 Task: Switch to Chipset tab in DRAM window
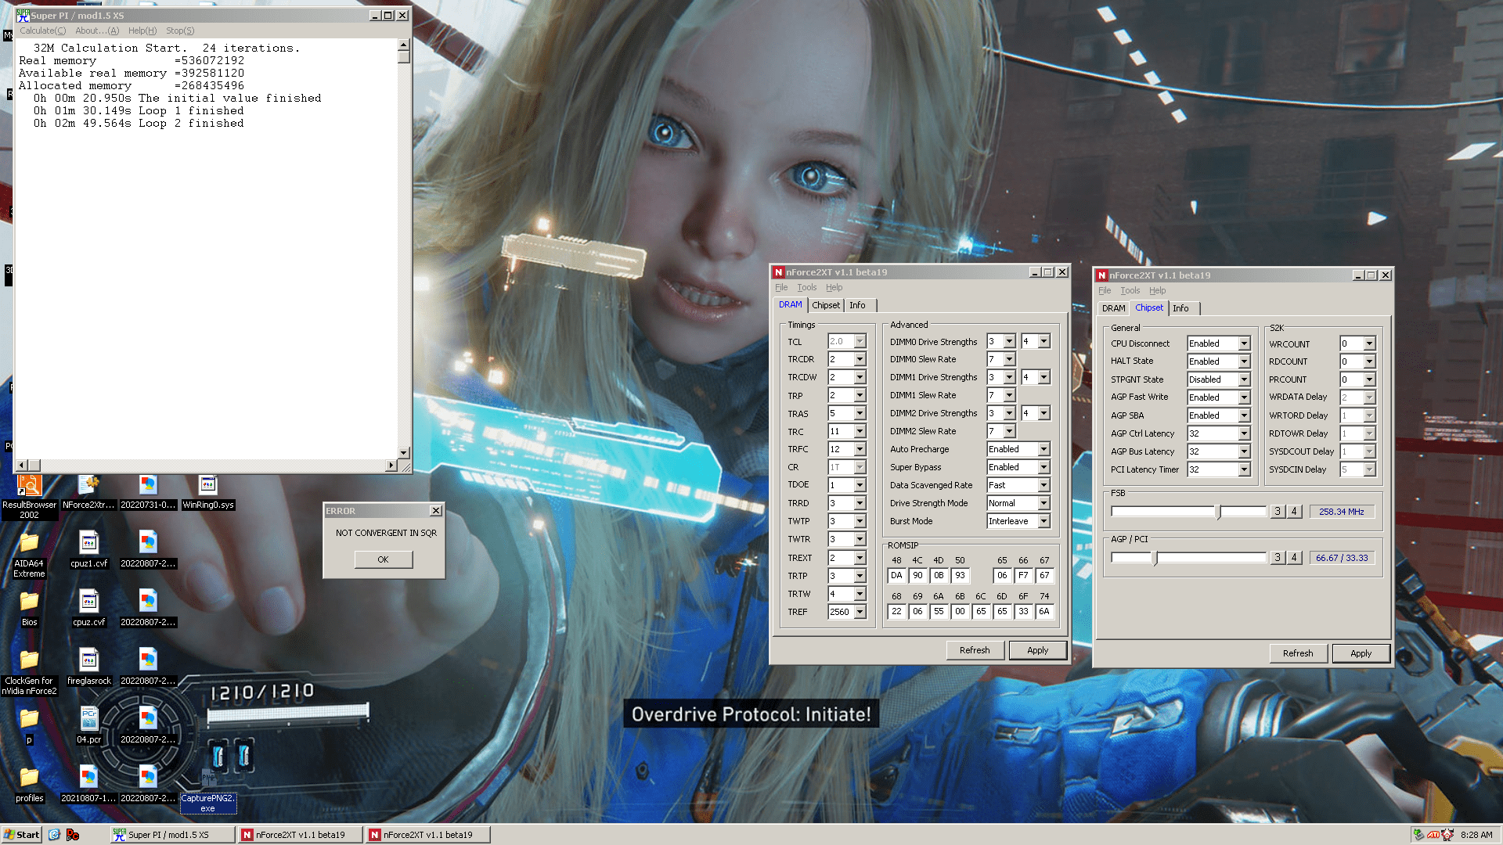click(825, 306)
